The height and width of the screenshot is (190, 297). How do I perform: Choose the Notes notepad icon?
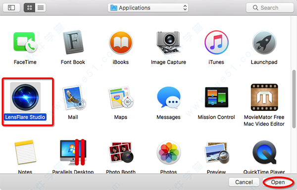coord(25,152)
